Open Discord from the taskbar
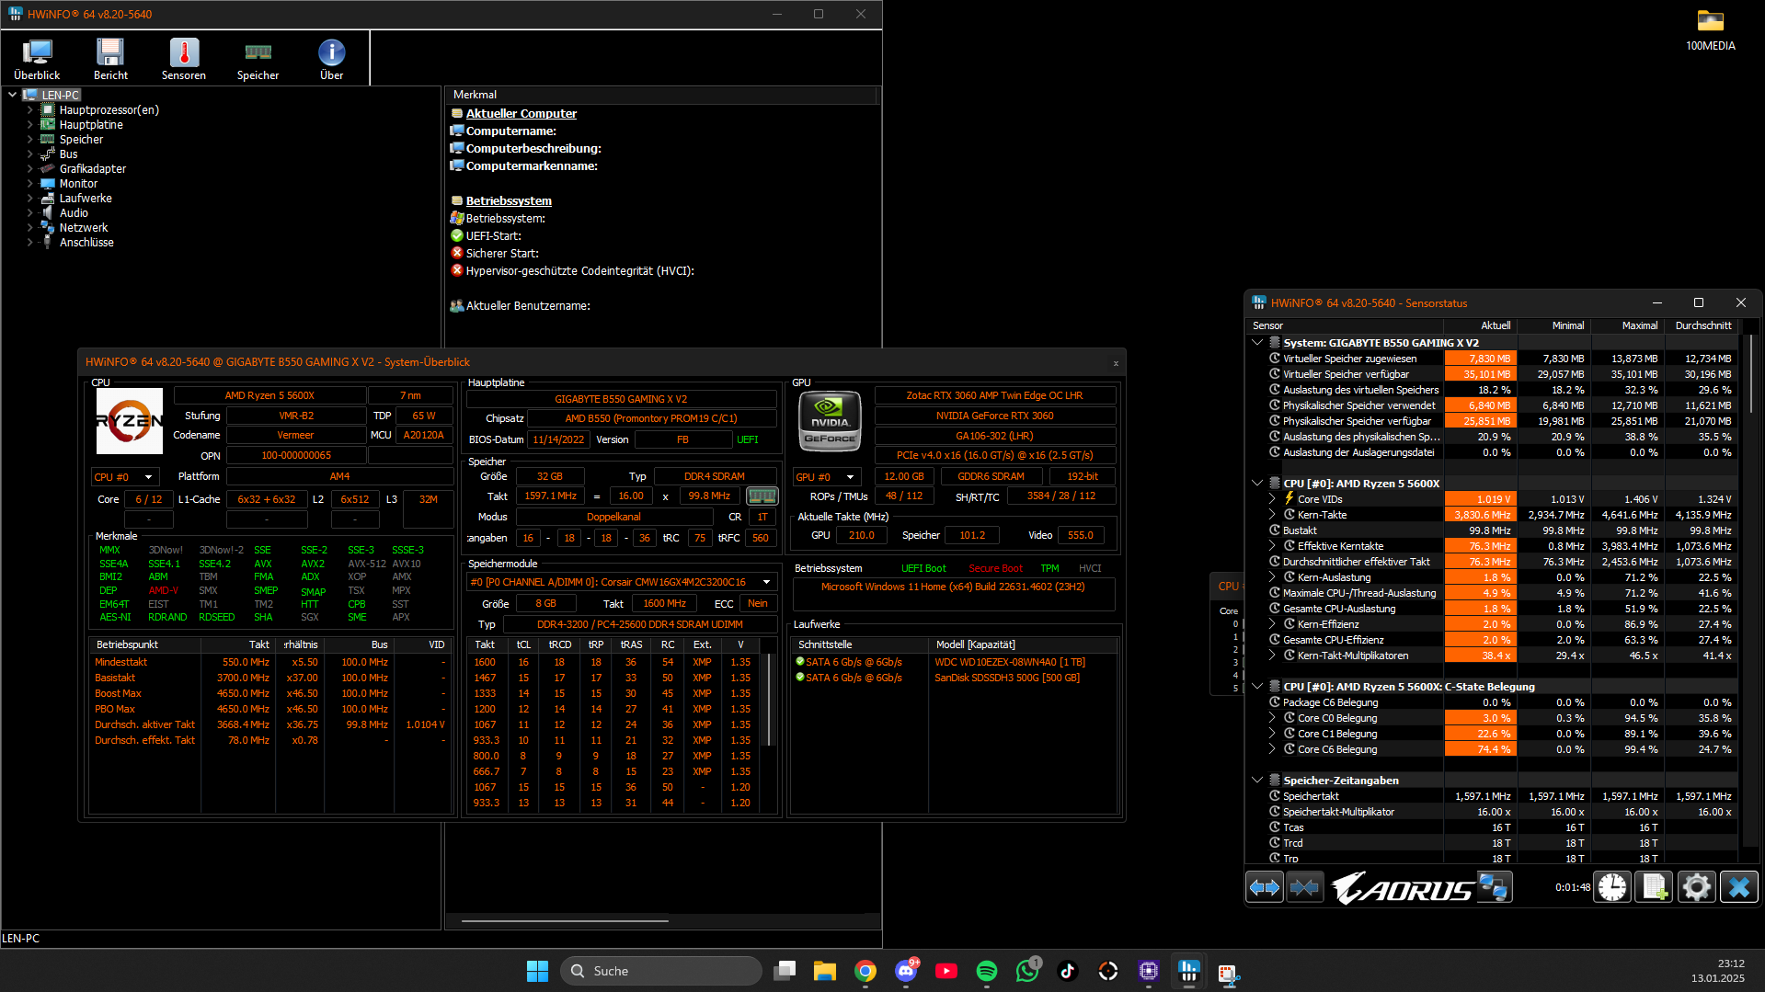Screen dimensions: 1765x992 point(906,971)
